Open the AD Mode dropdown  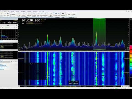coord(34,15)
